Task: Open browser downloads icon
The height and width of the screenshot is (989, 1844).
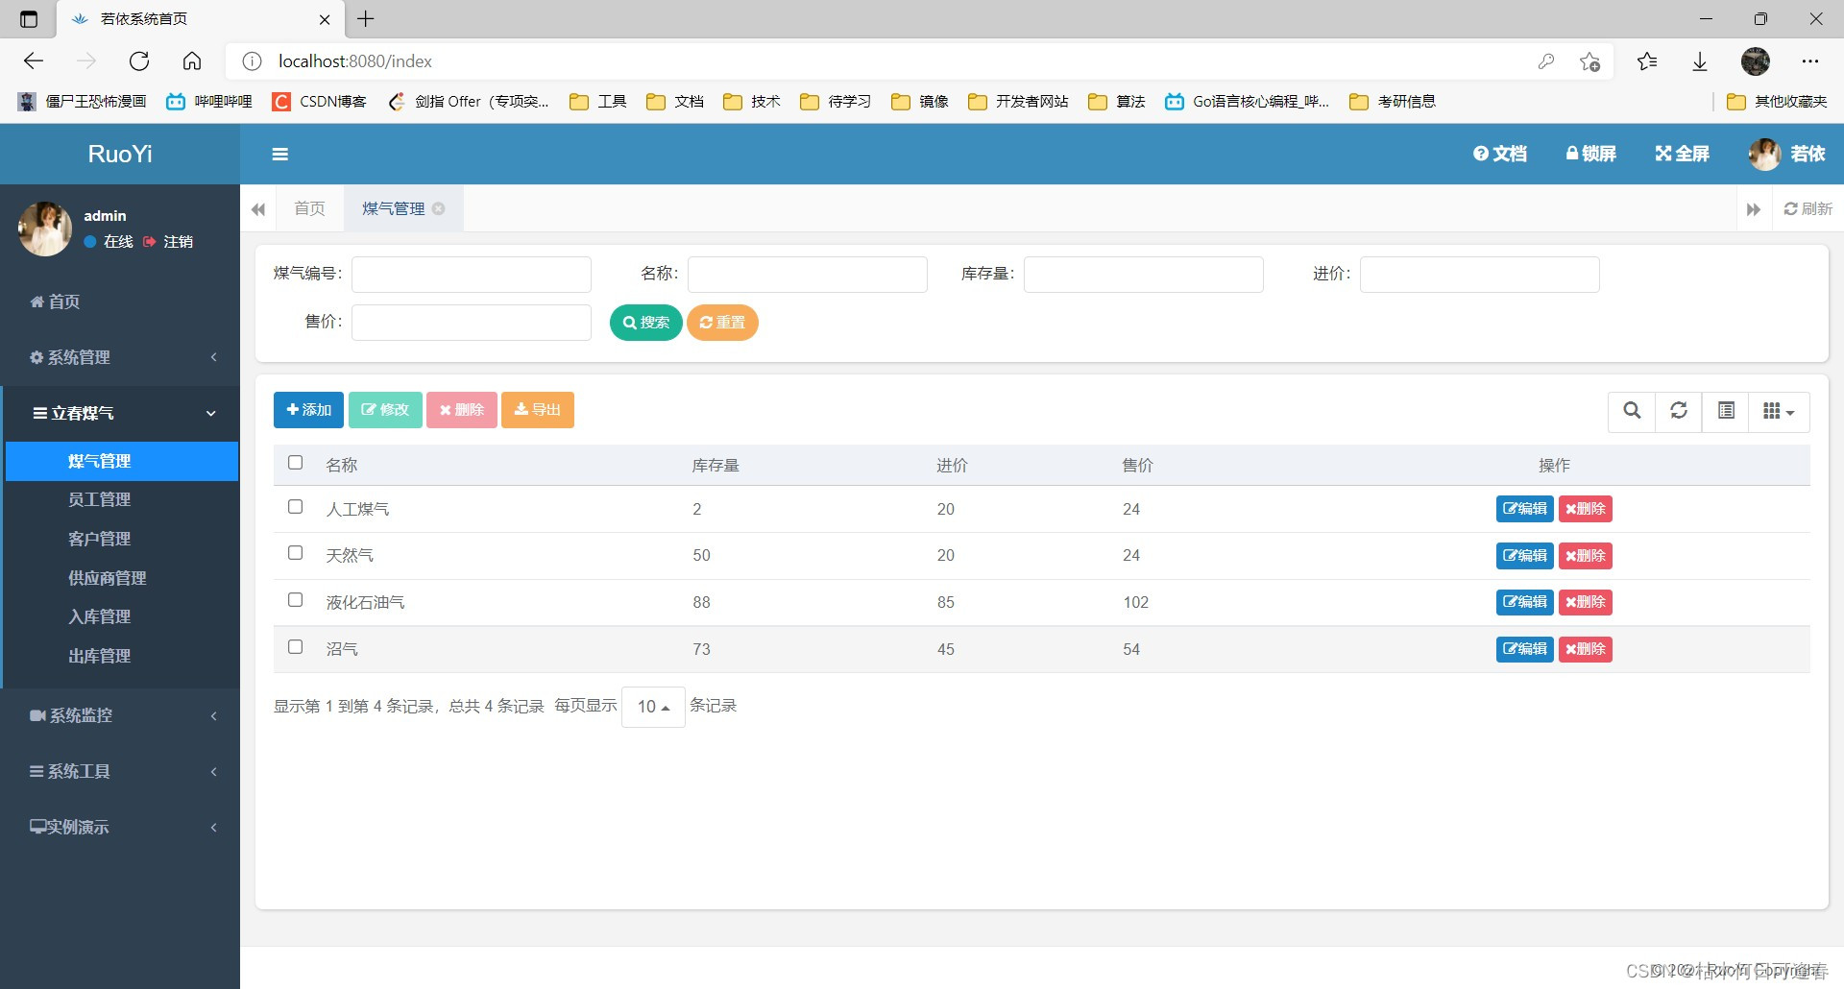Action: [1700, 61]
